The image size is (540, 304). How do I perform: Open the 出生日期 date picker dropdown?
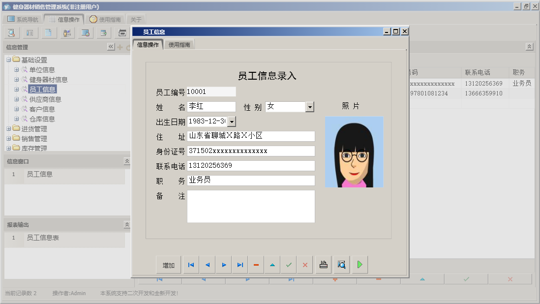click(232, 122)
